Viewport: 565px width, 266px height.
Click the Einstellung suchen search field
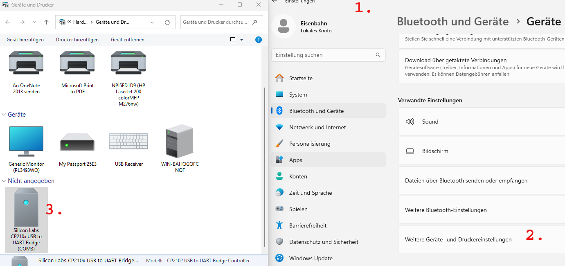323,55
